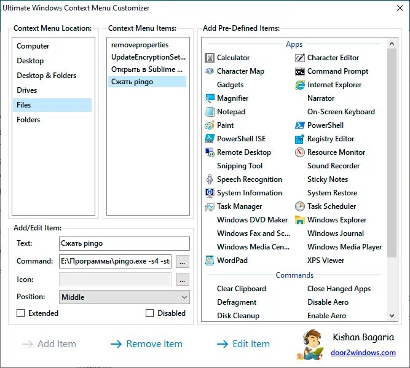This screenshot has width=410, height=368.
Task: Click the Kishan Bagaria cartoon avatar
Action: pos(311,345)
